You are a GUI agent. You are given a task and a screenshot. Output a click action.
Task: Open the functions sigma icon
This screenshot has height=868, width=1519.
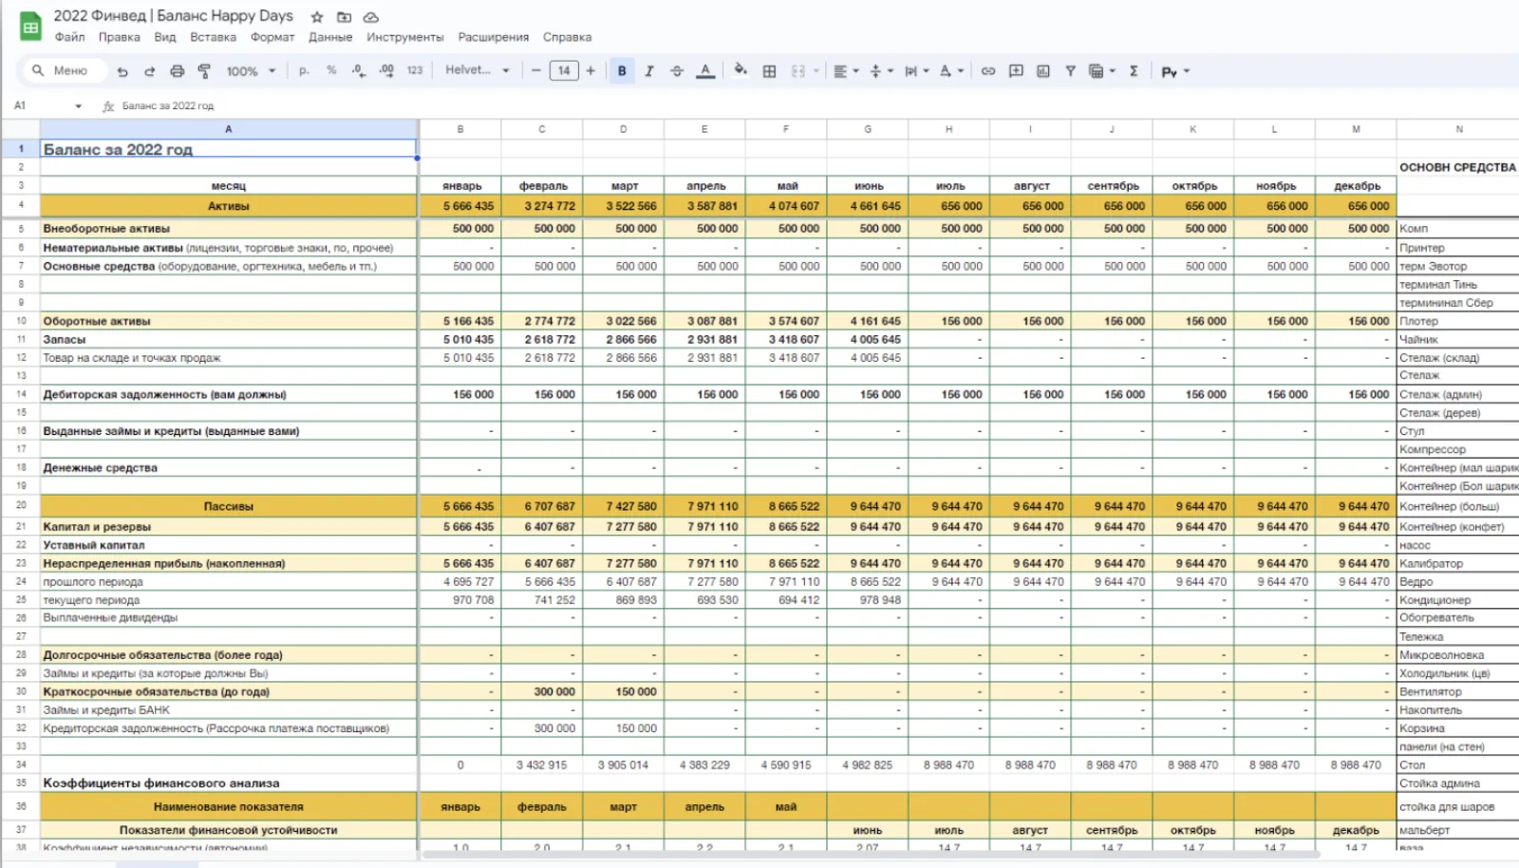[1134, 71]
